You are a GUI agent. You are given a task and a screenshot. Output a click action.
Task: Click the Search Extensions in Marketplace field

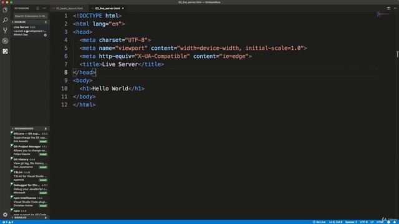[31, 16]
